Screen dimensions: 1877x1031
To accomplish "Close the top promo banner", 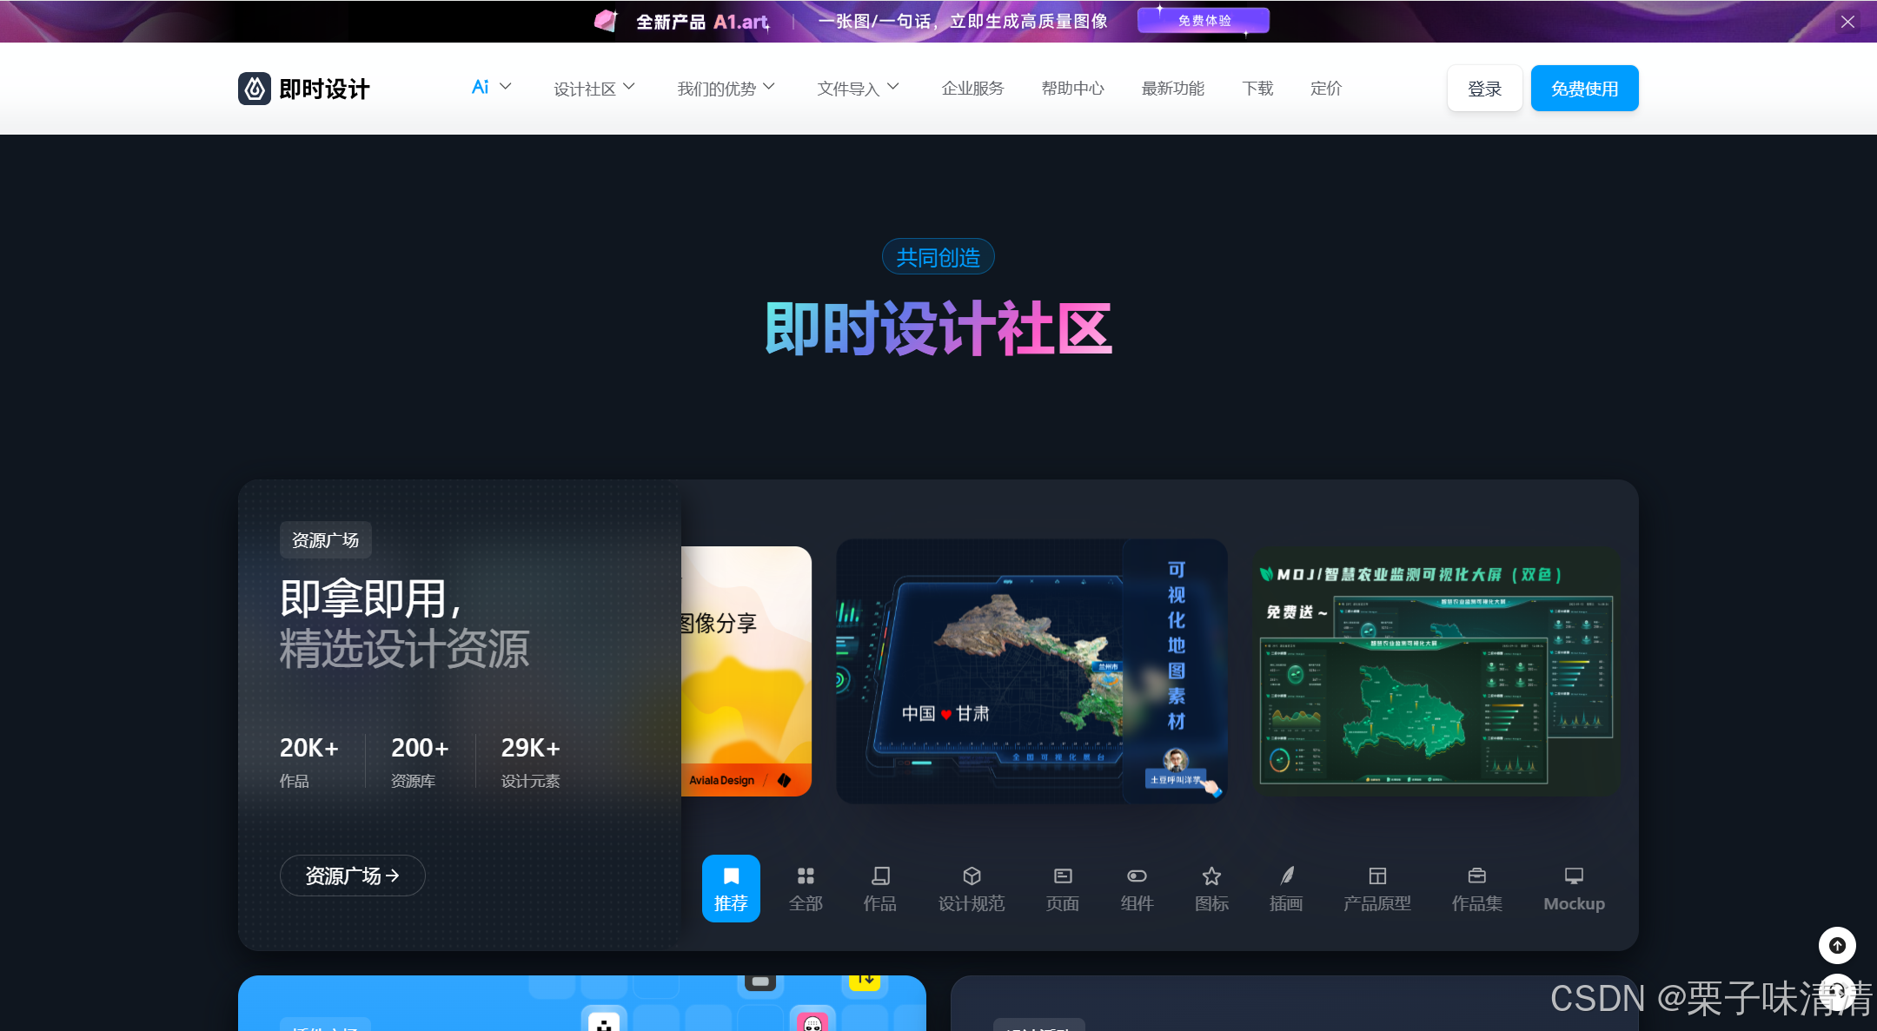I will click(x=1847, y=22).
